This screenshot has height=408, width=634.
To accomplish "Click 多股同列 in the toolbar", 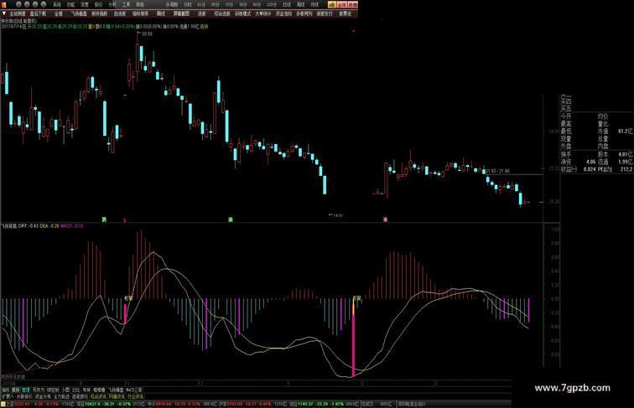I will [304, 13].
